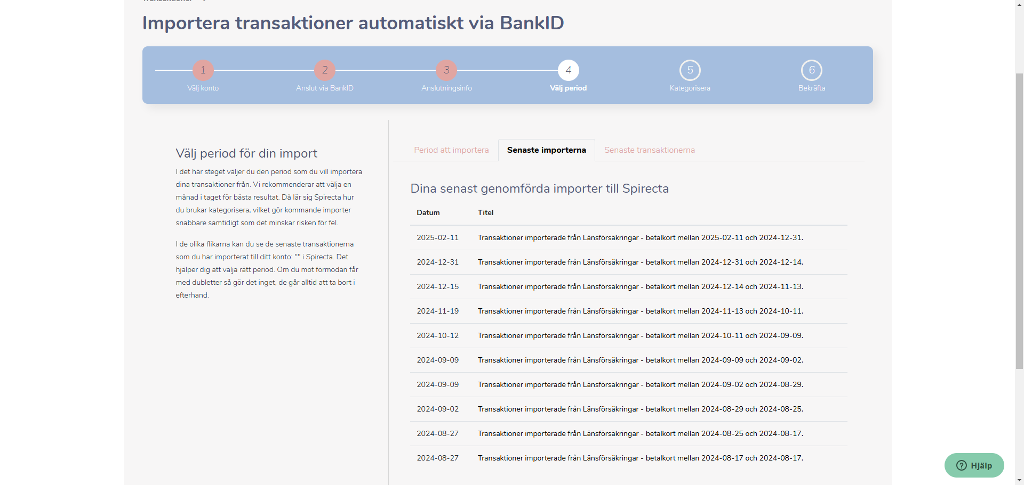Click the Titel column header

point(485,212)
